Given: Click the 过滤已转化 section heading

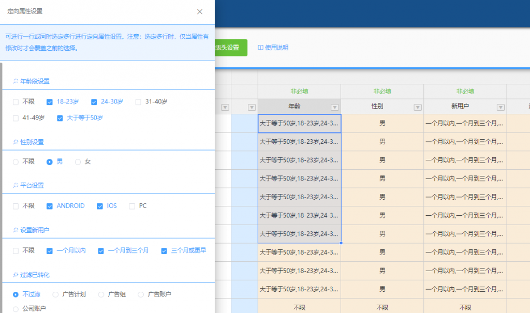Looking at the screenshot, I should coord(35,275).
